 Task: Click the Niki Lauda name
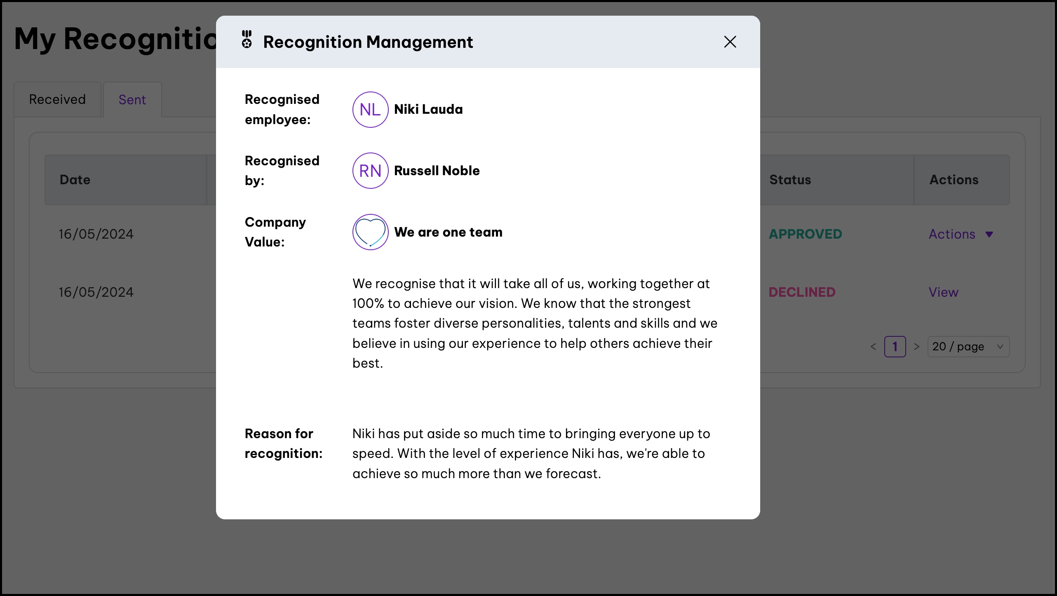tap(428, 109)
